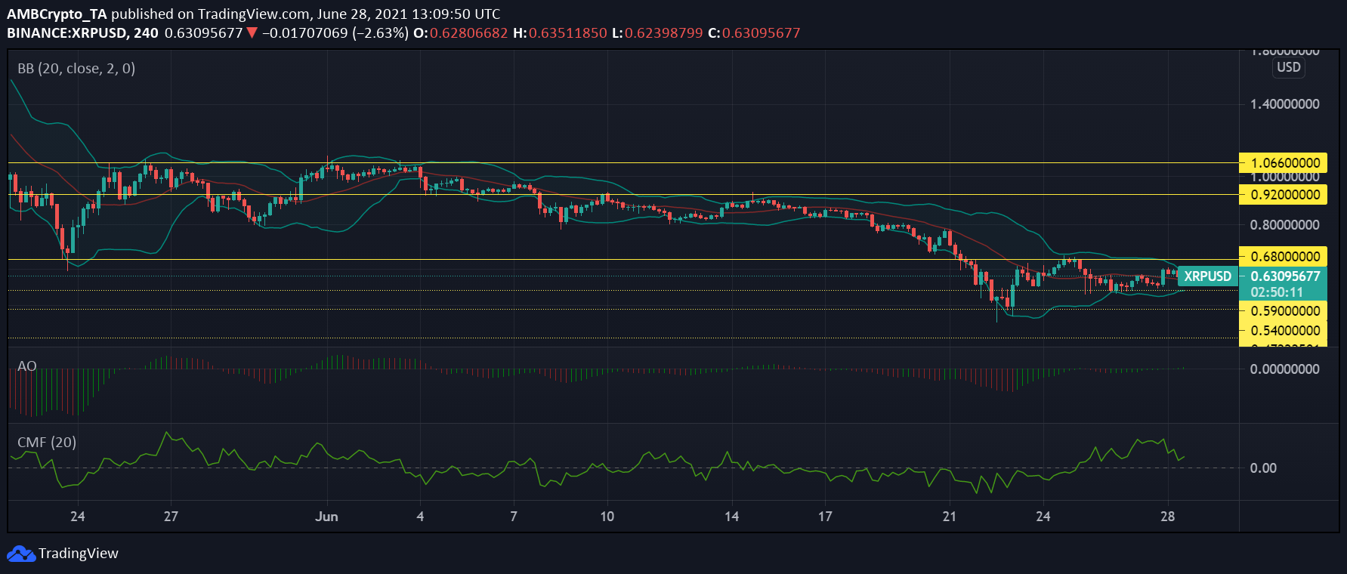The height and width of the screenshot is (574, 1347).
Task: Click the 0.92000000 price level label
Action: pos(1283,194)
